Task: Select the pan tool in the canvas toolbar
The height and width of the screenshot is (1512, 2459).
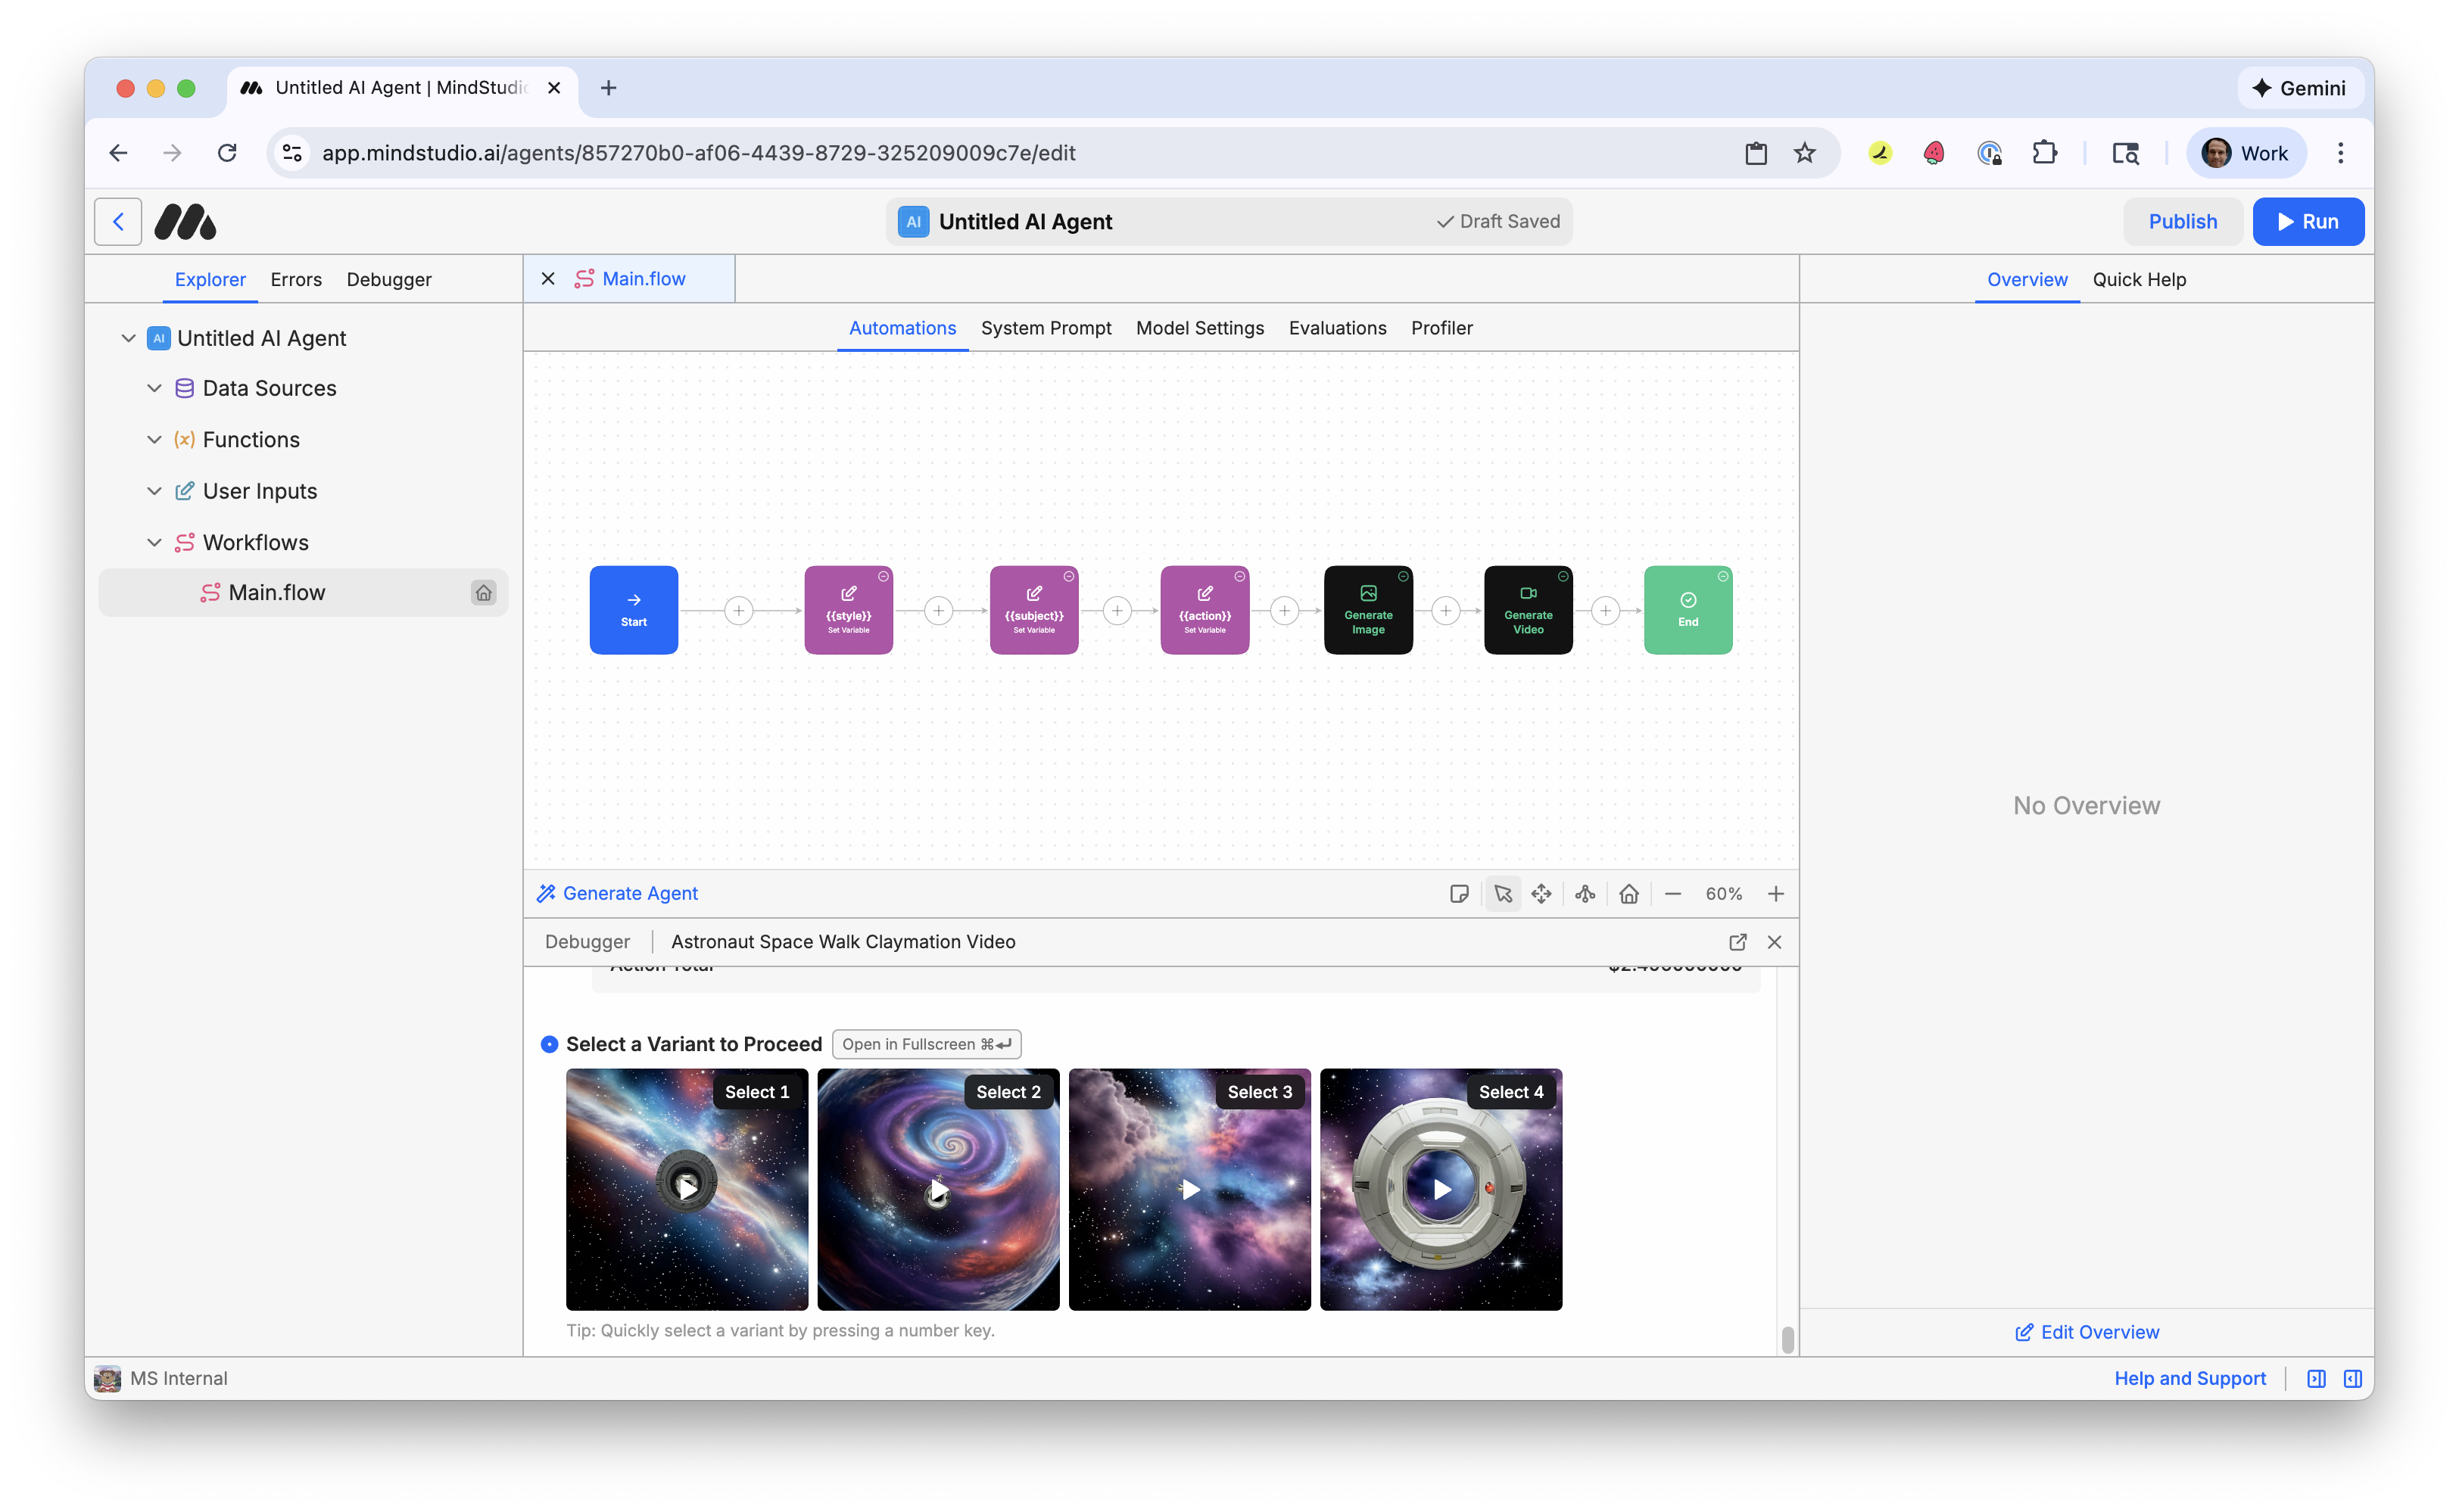Action: [x=1541, y=893]
